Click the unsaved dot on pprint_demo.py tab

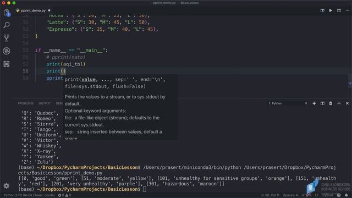point(49,10)
